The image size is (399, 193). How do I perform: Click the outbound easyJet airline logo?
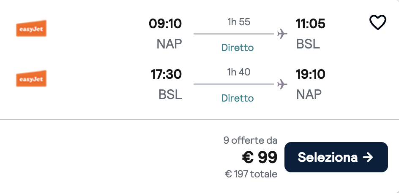[x=31, y=29]
